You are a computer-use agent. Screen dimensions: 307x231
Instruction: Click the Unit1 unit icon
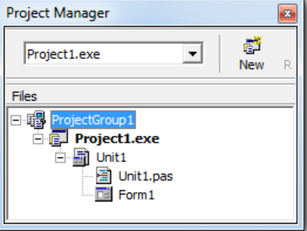[x=81, y=157]
